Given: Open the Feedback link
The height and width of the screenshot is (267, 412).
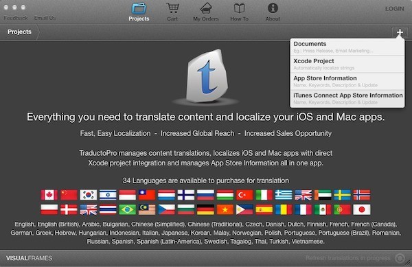Looking at the screenshot, I should [x=16, y=18].
